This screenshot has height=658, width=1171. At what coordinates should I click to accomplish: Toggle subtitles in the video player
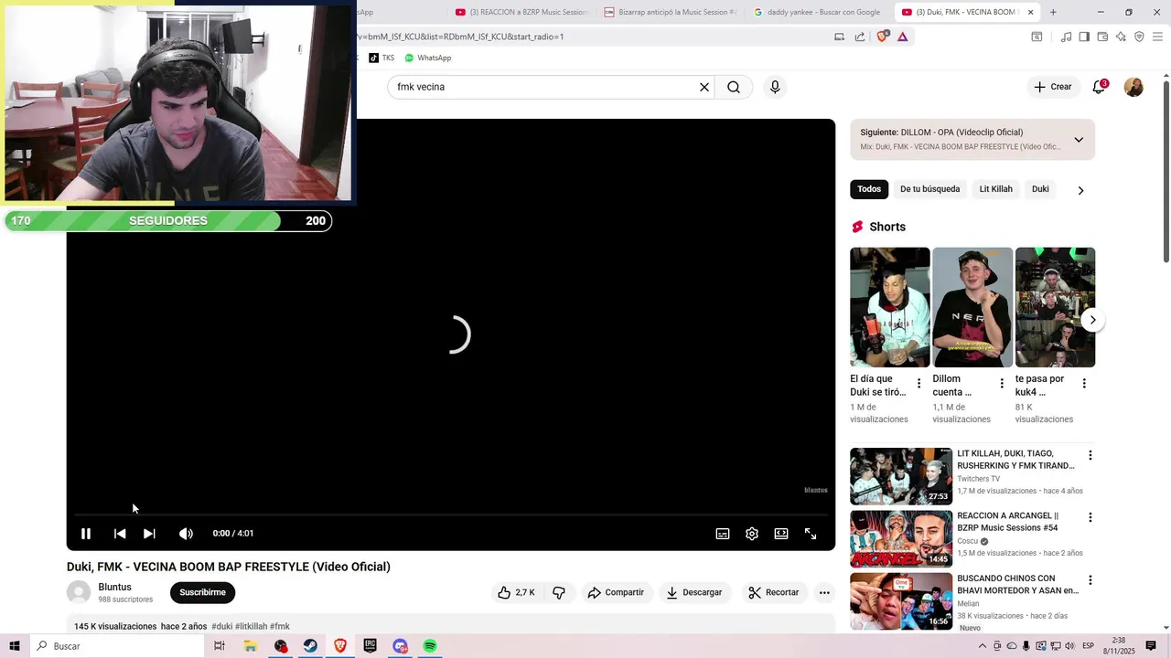[723, 534]
